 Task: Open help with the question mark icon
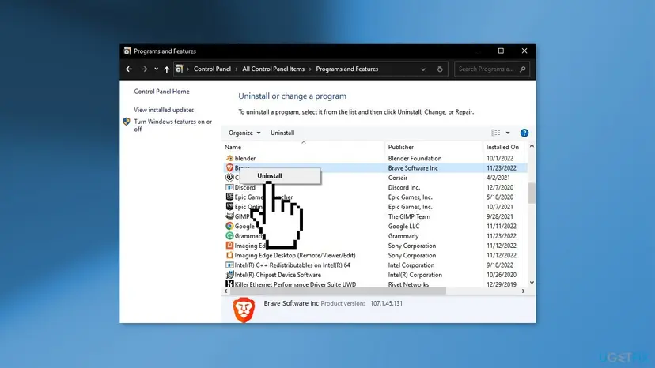[x=524, y=133]
